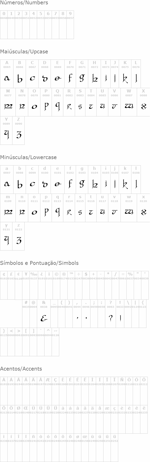Screen dimensions: 150x462
Task: Select the lowercase q glyph cell 0113
Action: point(57,208)
